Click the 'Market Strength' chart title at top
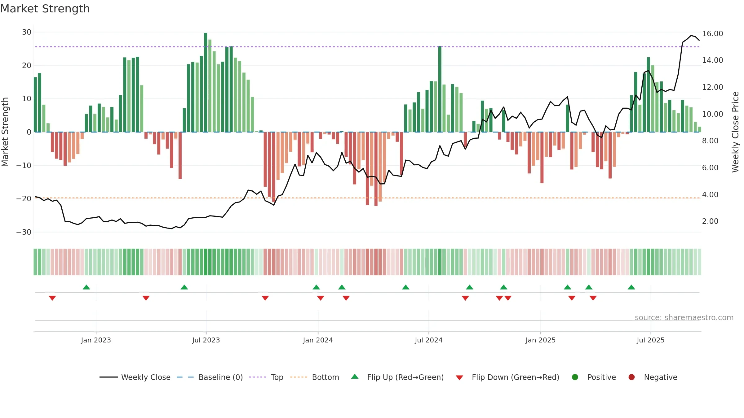The width and height of the screenshot is (744, 418). click(45, 9)
